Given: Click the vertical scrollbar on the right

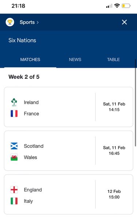Looking at the screenshot, I should pyautogui.click(x=135, y=103).
